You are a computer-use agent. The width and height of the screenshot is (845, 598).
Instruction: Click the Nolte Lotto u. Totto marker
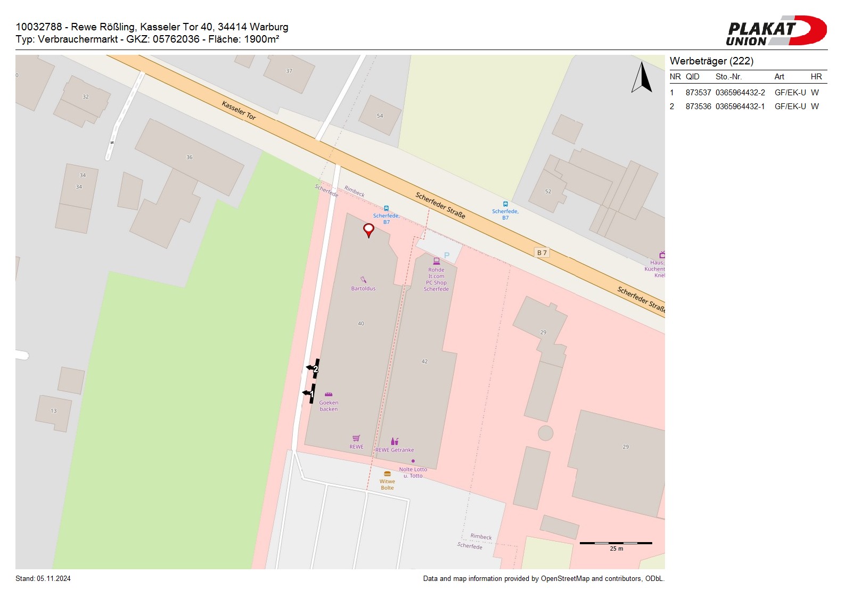413,461
